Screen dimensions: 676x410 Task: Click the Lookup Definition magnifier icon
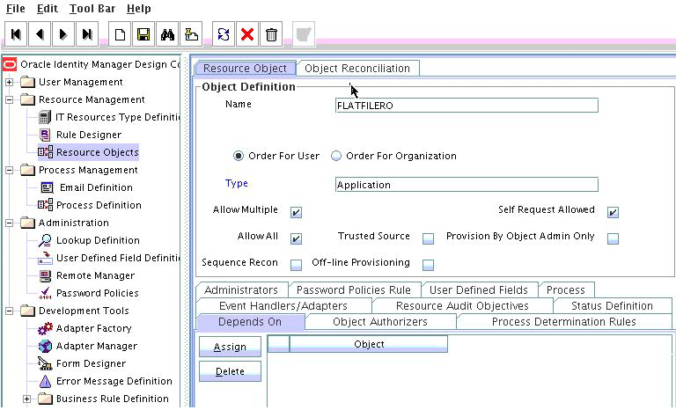click(x=45, y=240)
